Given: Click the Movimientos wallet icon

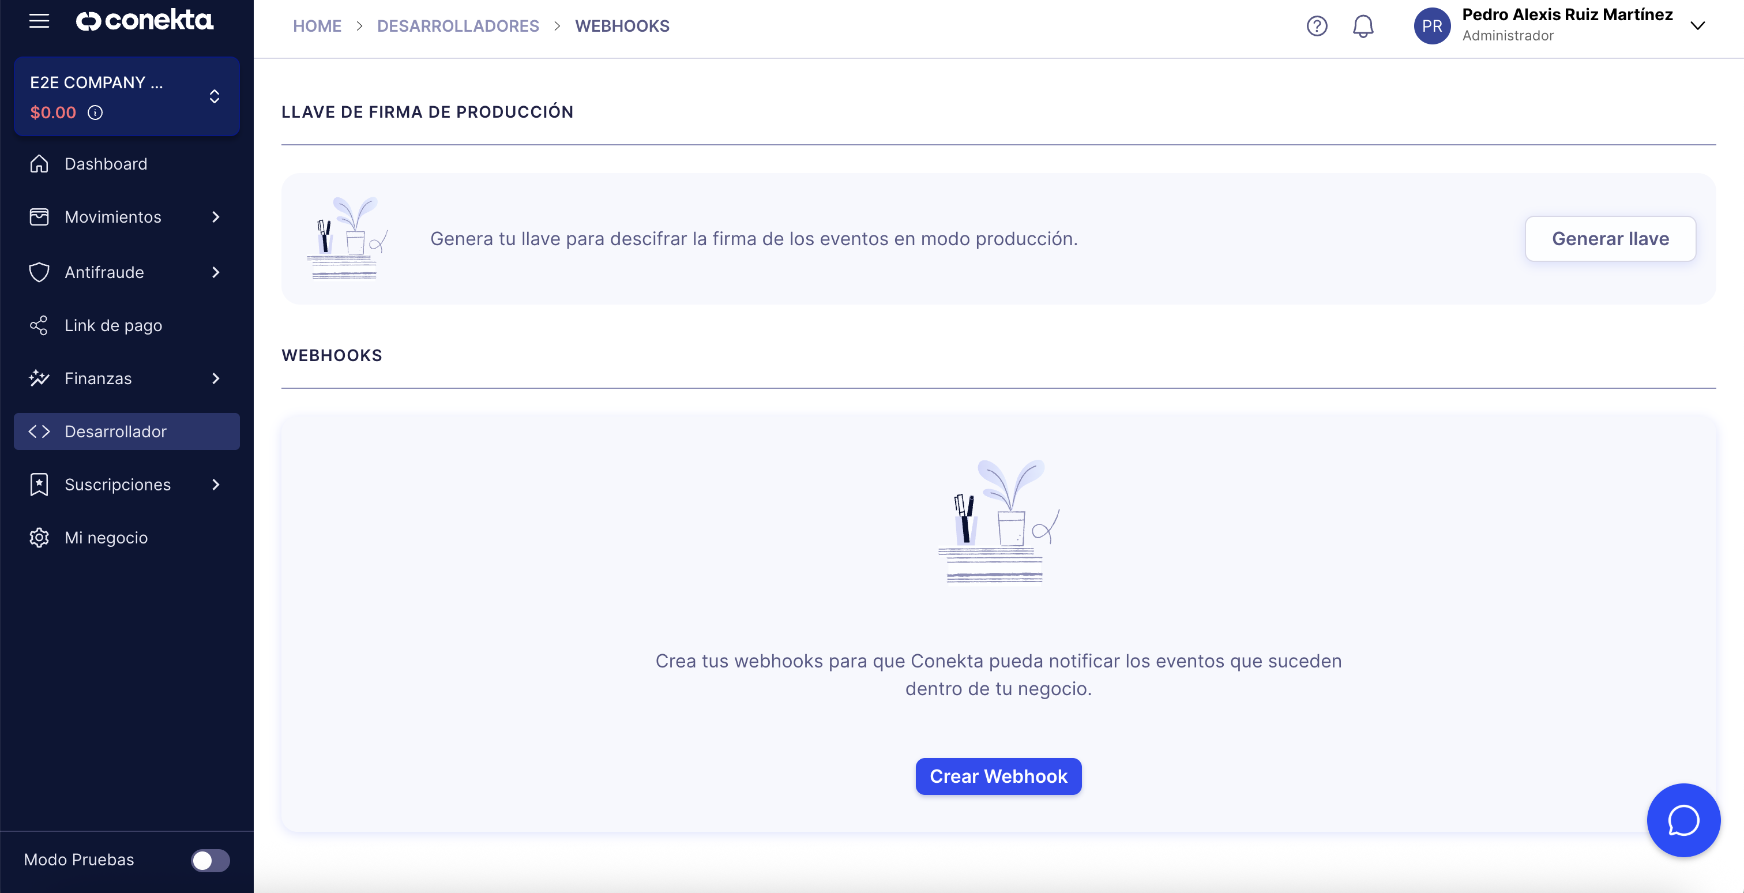Looking at the screenshot, I should click(39, 217).
